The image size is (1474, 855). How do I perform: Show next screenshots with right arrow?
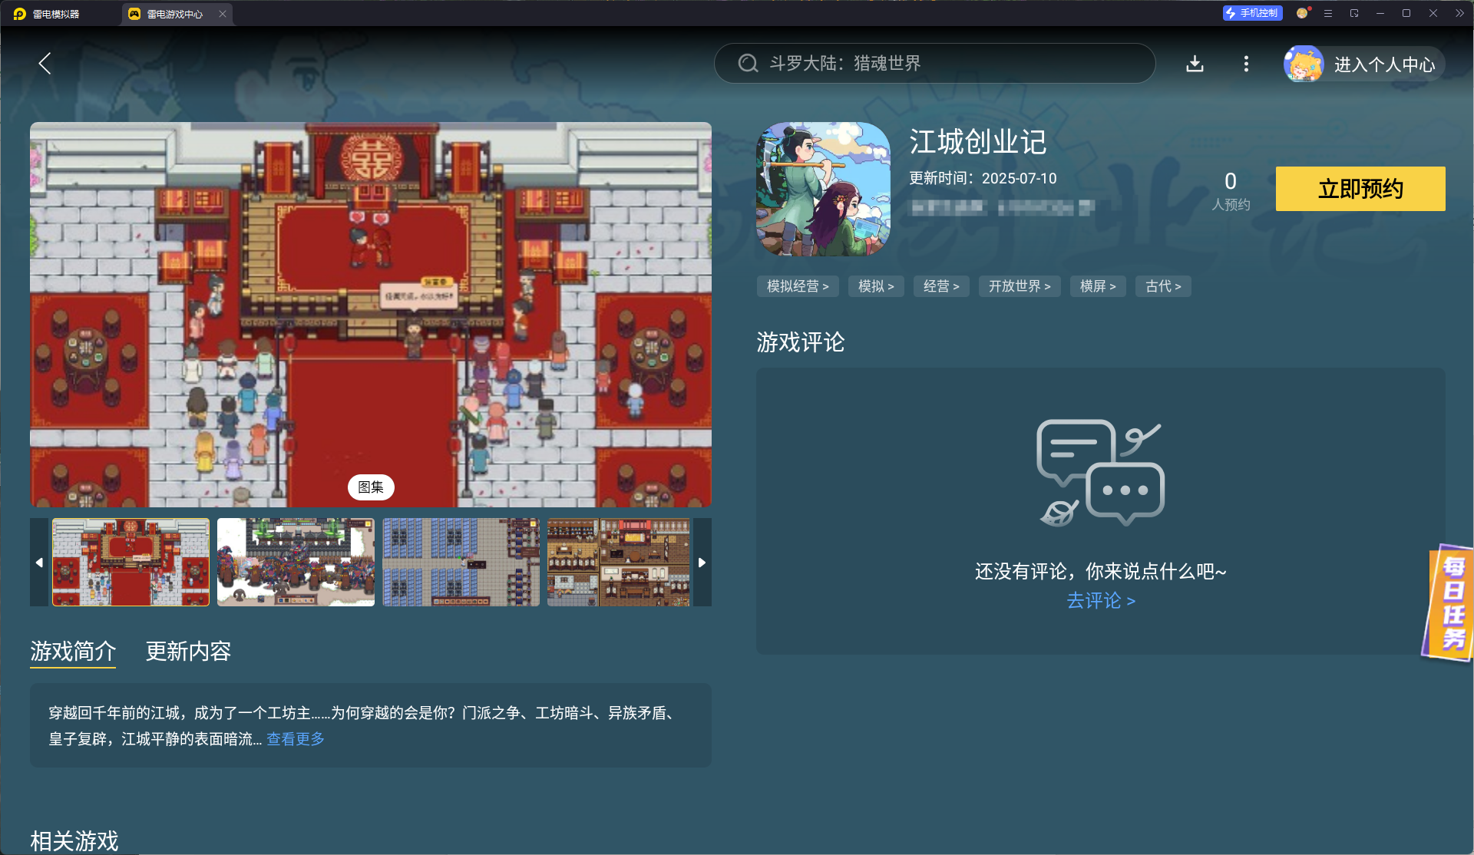pyautogui.click(x=702, y=563)
